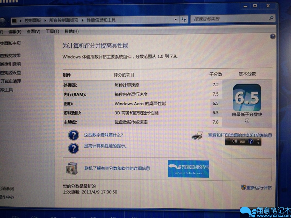Click 性能信息和工具 in the breadcrumb

pyautogui.click(x=101, y=20)
